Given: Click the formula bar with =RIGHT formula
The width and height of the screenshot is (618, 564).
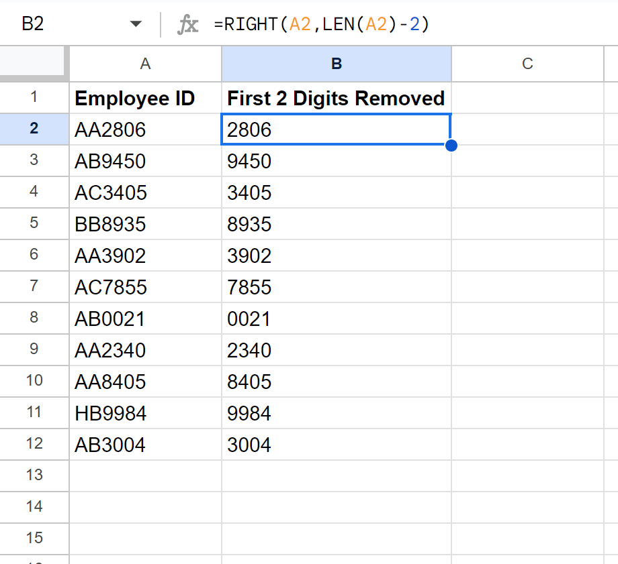Looking at the screenshot, I should (x=410, y=24).
